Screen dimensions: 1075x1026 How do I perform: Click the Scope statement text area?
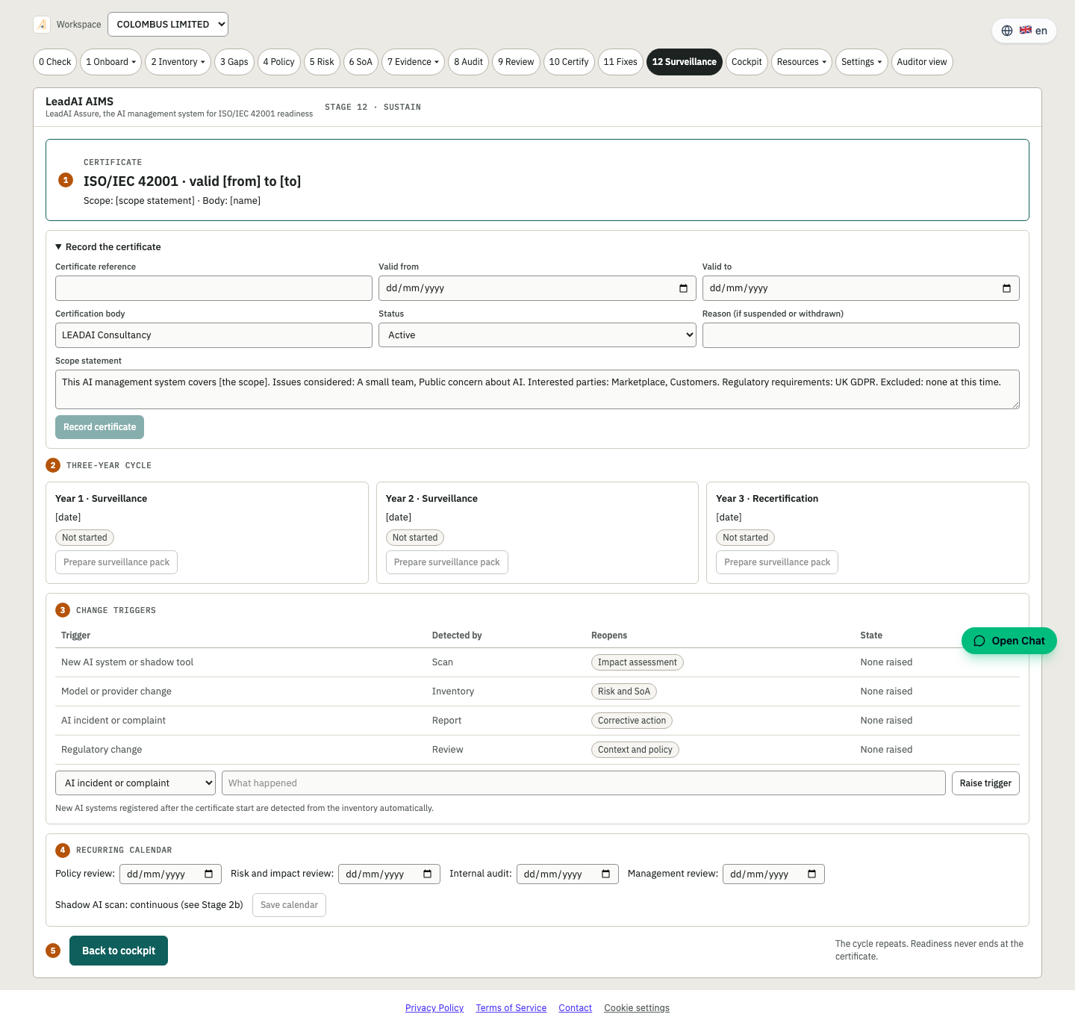[x=537, y=390]
